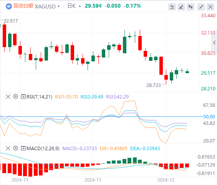Click the high marker 32.917
217x185 pixels.
pos(11,21)
